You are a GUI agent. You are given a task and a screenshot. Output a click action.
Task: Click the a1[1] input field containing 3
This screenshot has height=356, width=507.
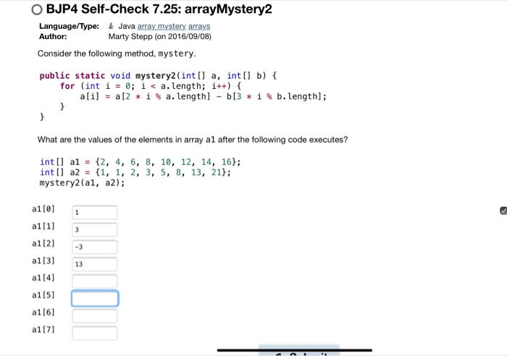tap(95, 229)
